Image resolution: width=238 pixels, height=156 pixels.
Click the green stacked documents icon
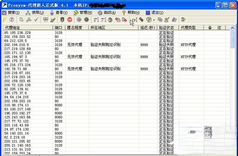149,19
